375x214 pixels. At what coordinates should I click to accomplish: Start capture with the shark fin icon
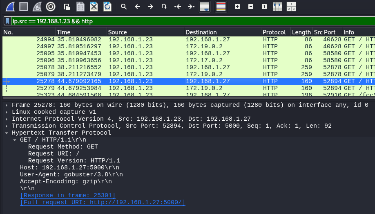pos(9,7)
